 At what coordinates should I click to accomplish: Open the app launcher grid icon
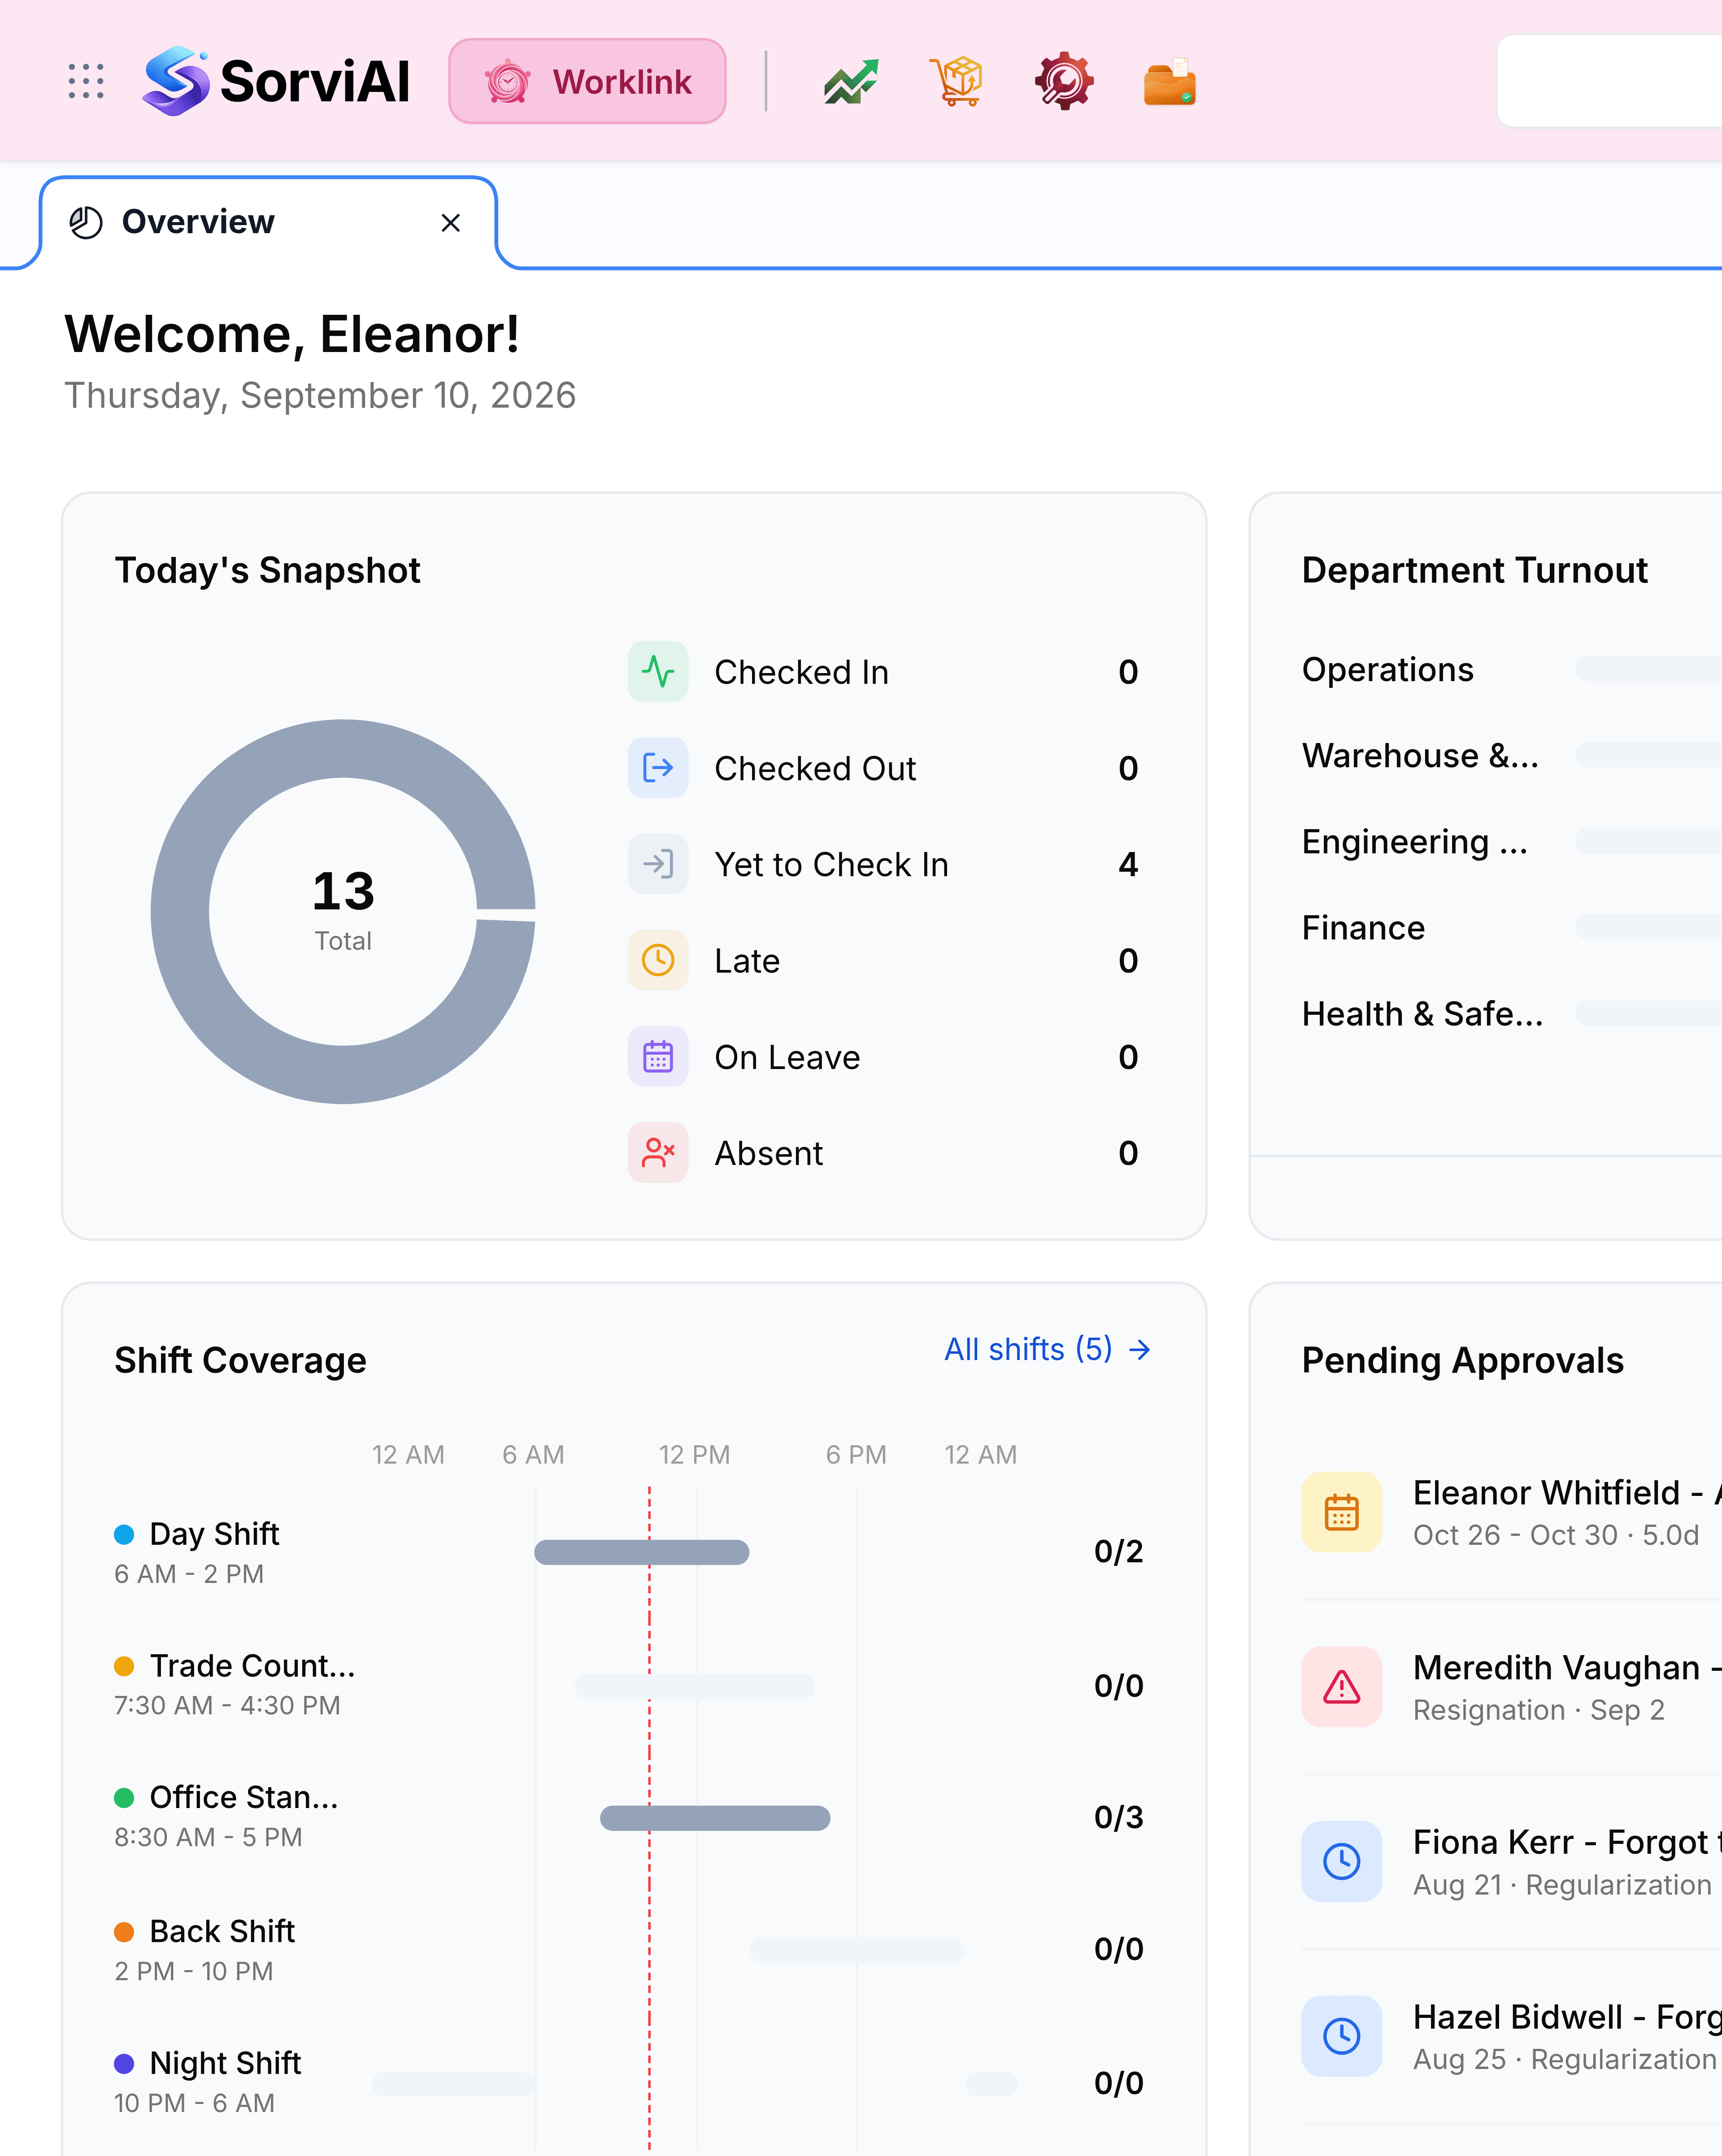click(x=86, y=81)
